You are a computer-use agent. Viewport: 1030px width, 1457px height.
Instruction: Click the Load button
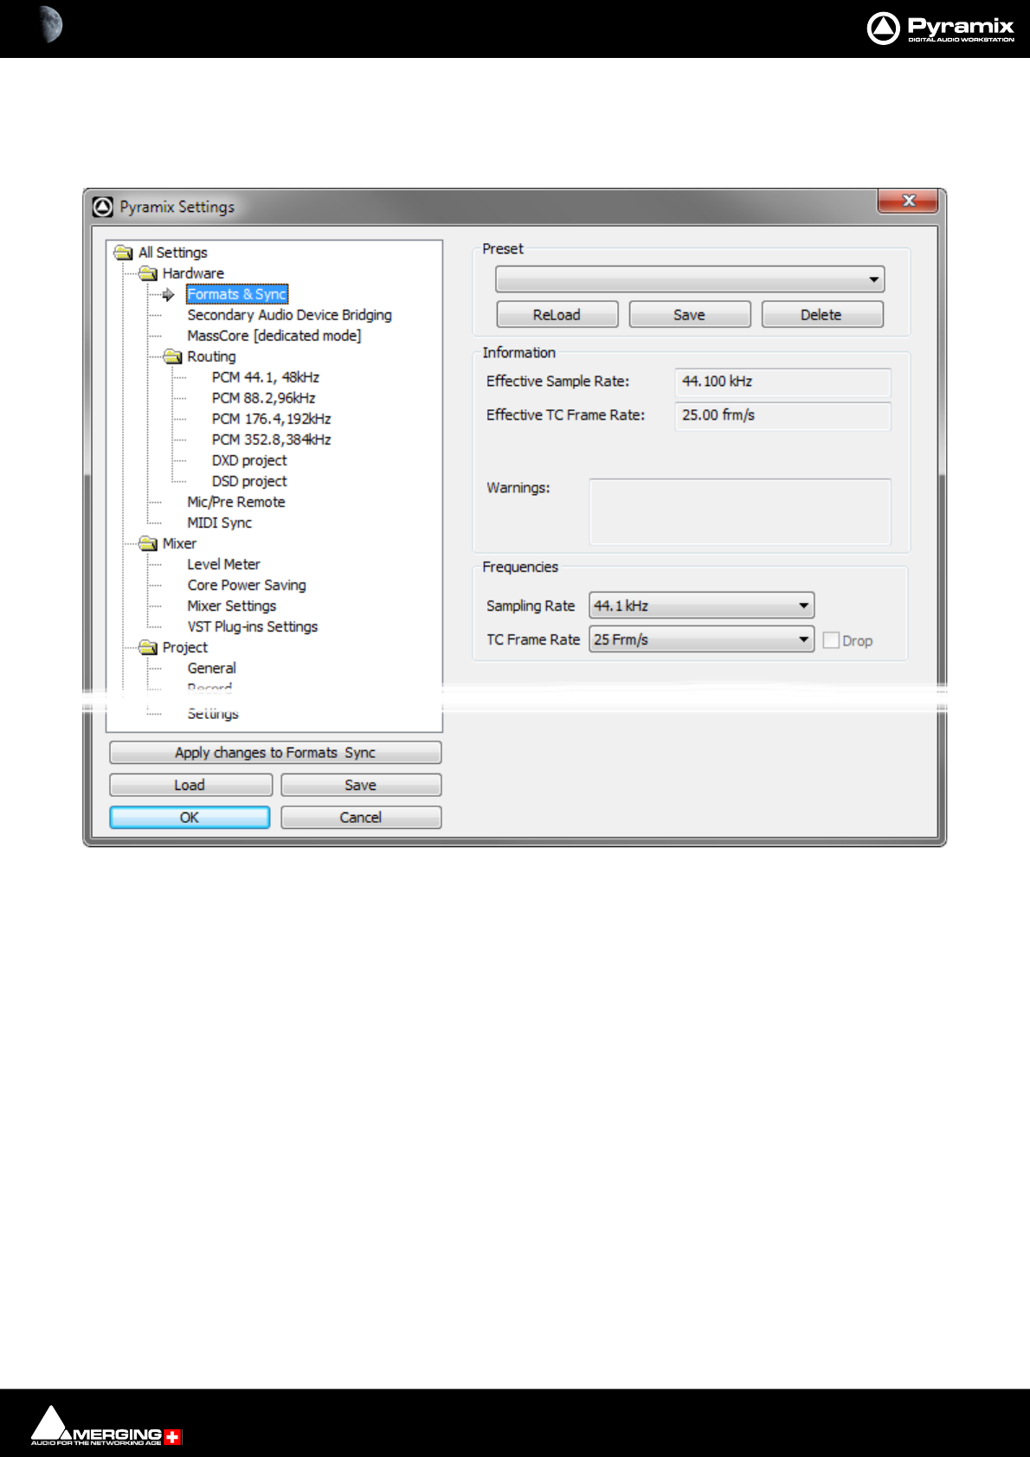coord(190,785)
